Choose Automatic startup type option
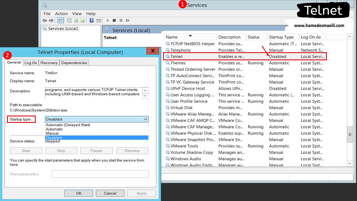The width and height of the screenshot is (357, 201). (x=97, y=129)
